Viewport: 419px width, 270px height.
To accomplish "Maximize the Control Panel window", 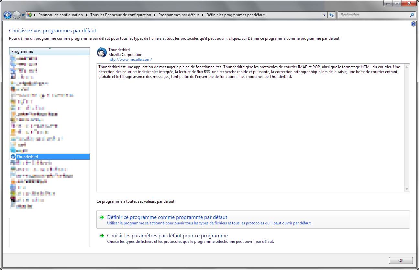I will coord(397,3).
